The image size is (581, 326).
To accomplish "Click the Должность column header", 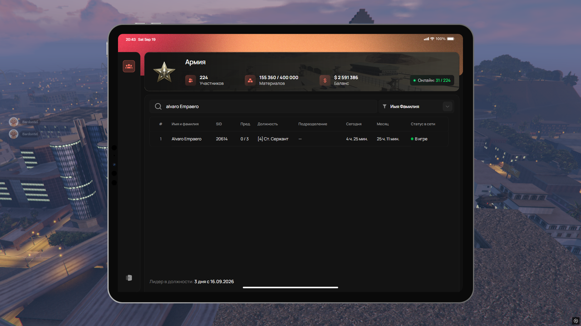I will tap(268, 124).
